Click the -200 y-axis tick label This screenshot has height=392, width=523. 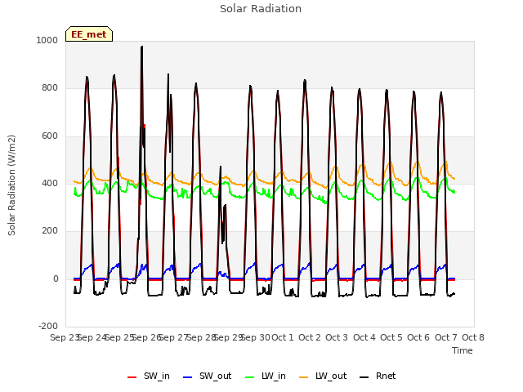[x=48, y=327]
